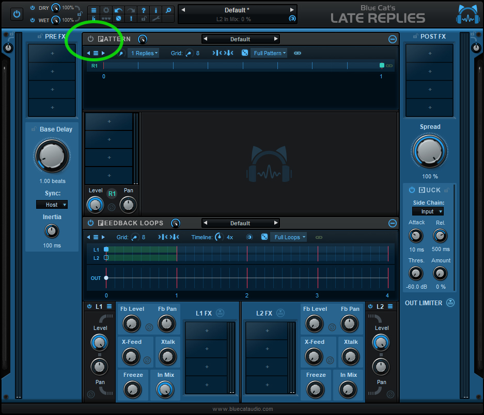This screenshot has width=484, height=415.
Task: Click the magnifier zoom icon in top toolbar
Action: (168, 10)
